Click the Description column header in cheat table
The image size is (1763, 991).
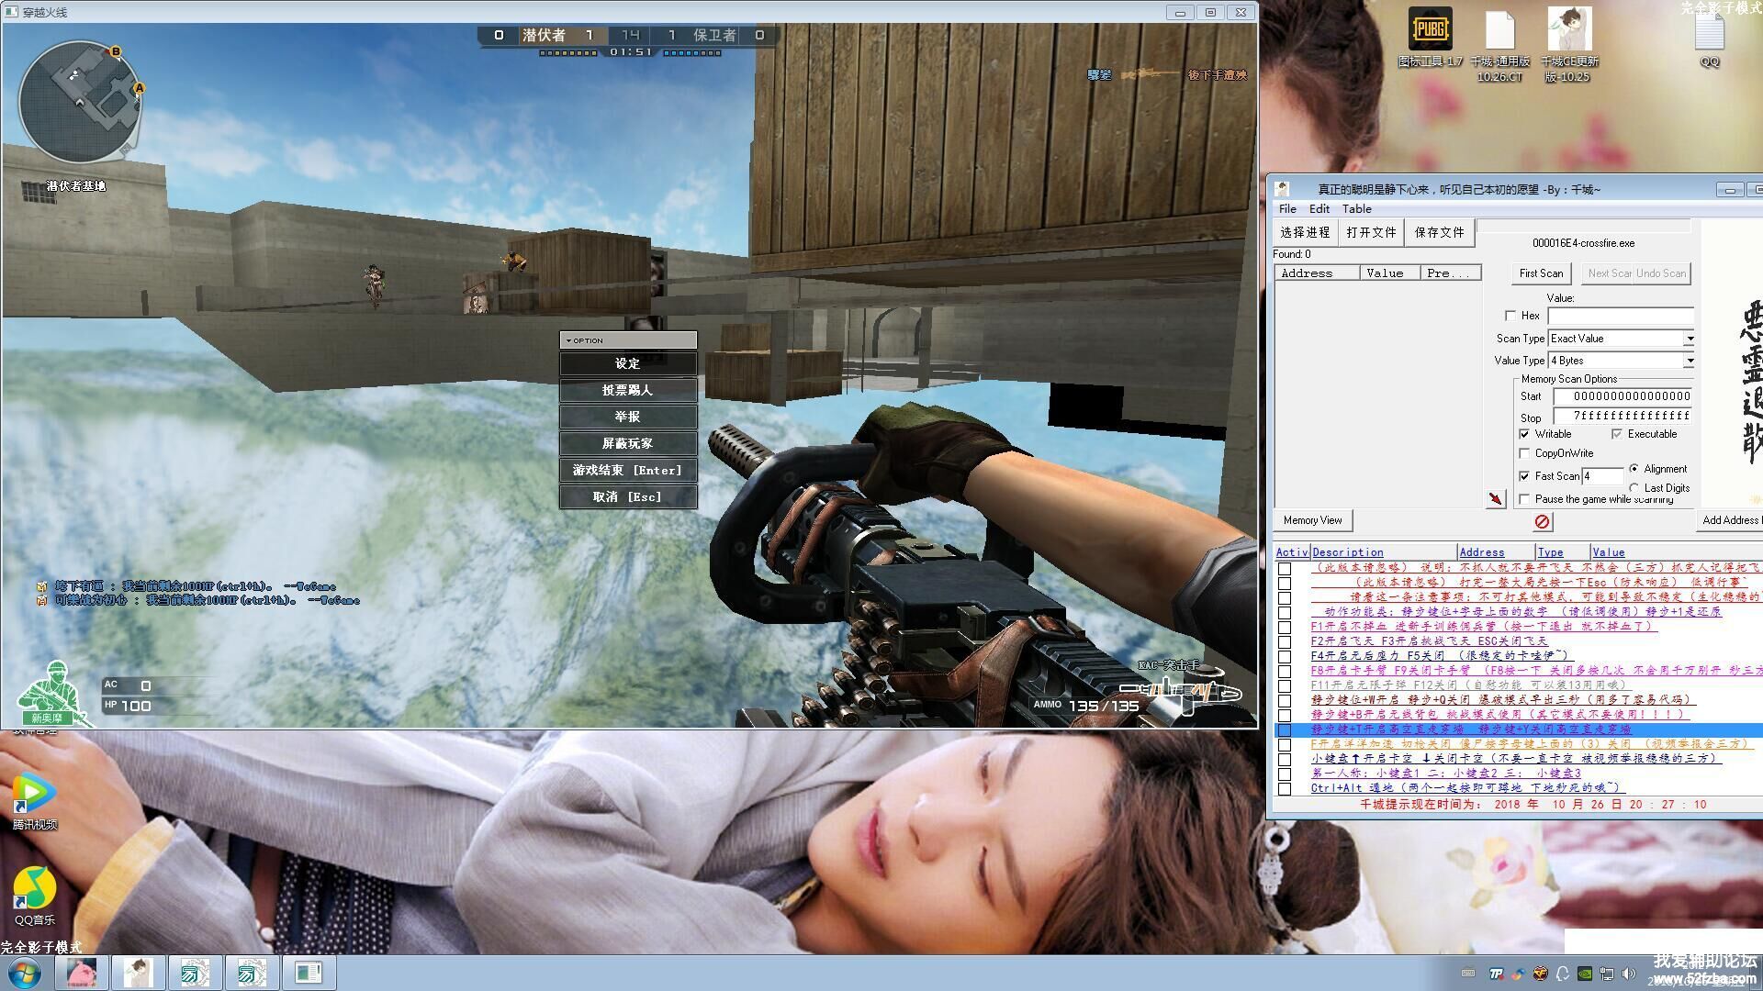point(1384,552)
